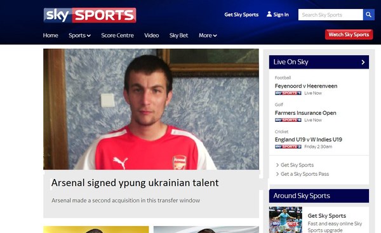Open the Feyenoord v Heerenveen match link
Screen dimensions: 381x233
[x=306, y=86]
